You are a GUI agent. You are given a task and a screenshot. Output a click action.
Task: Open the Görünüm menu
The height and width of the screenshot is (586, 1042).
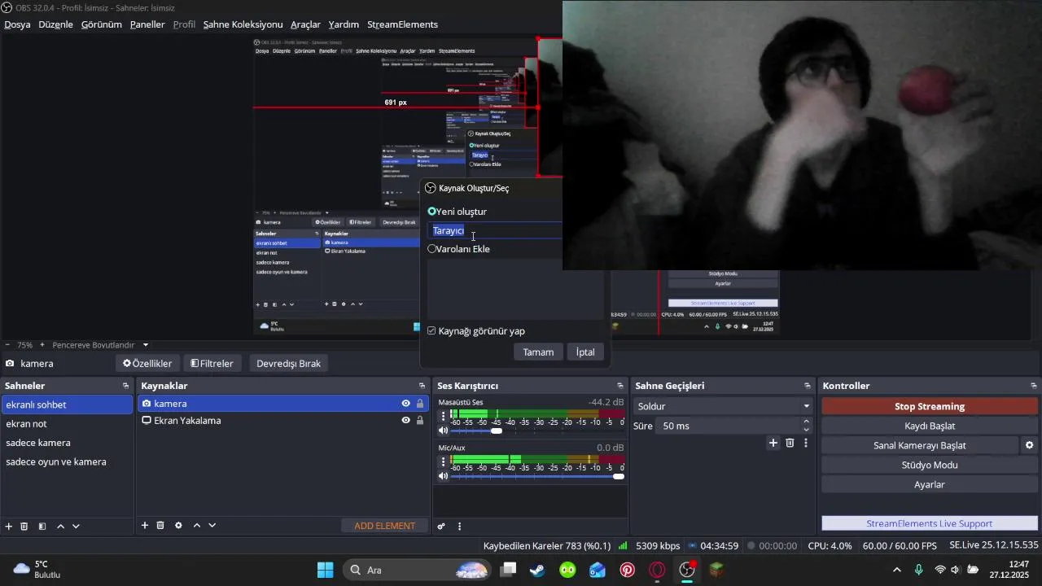[101, 24]
